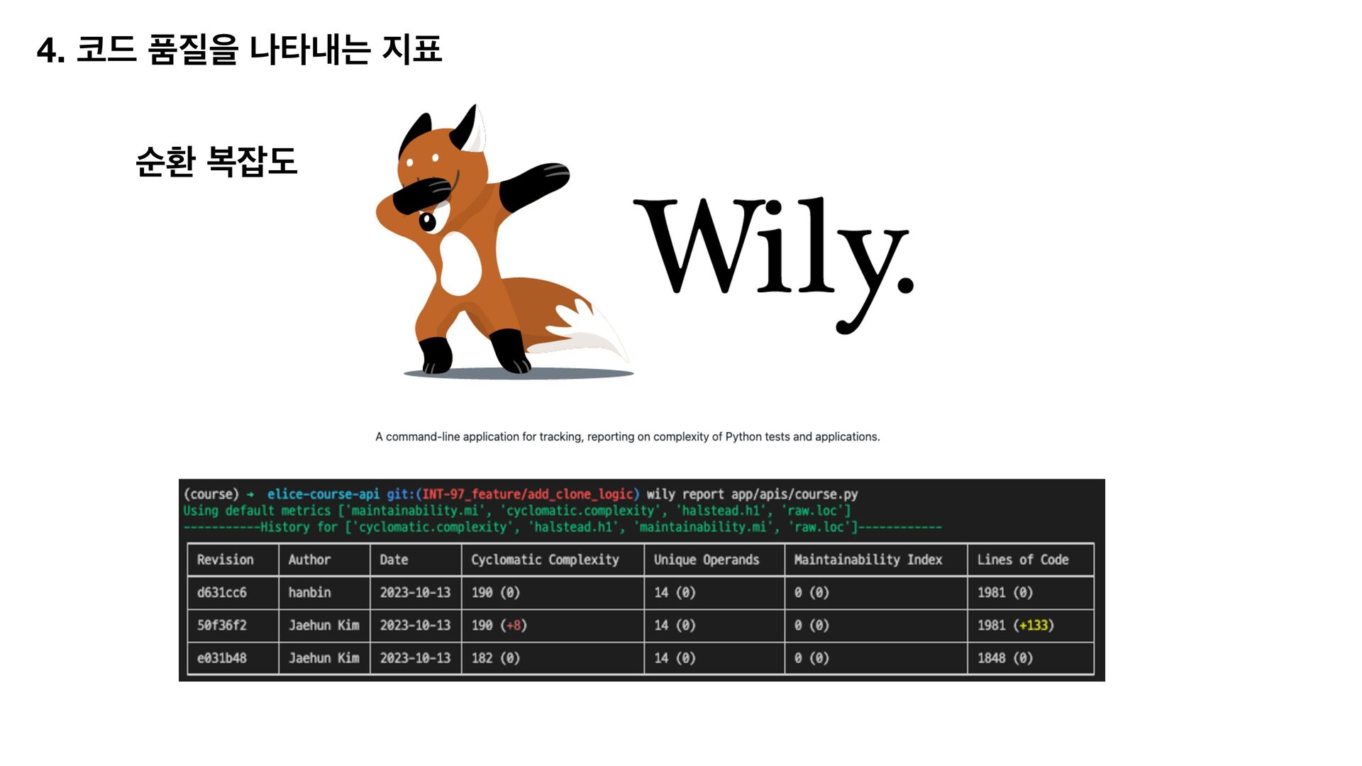Click the 'History for' separator line
Viewport: 1362px width, 766px height.
563,527
